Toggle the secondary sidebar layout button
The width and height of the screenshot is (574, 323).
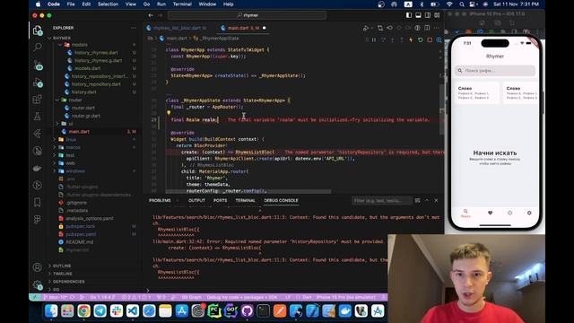click(x=428, y=15)
